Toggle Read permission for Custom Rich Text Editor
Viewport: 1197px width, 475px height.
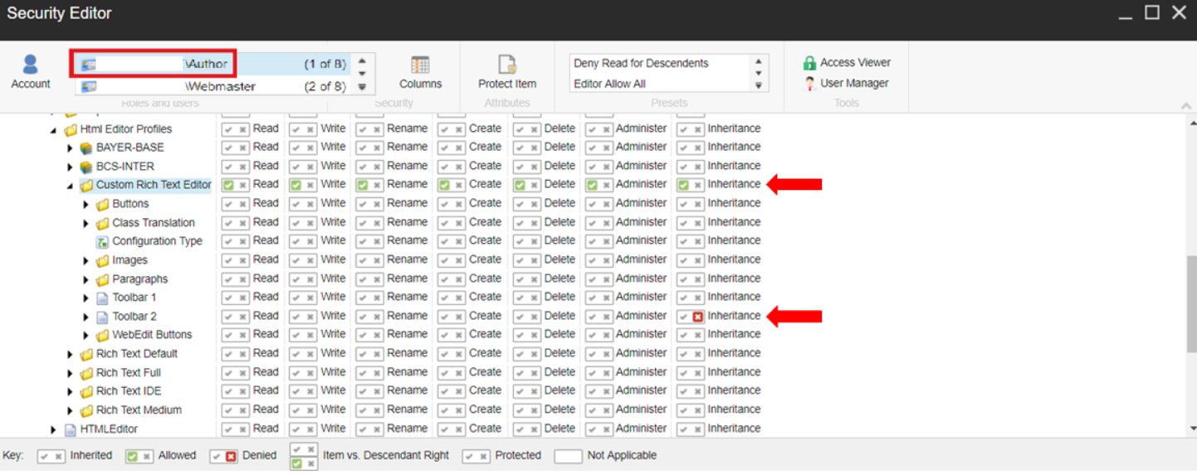[x=228, y=185]
